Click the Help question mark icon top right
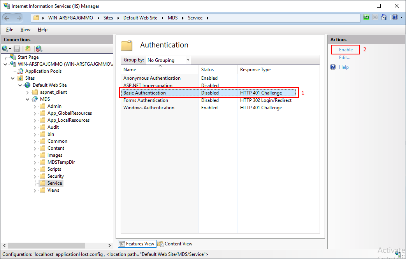Image resolution: width=406 pixels, height=259 pixels. 395,17
